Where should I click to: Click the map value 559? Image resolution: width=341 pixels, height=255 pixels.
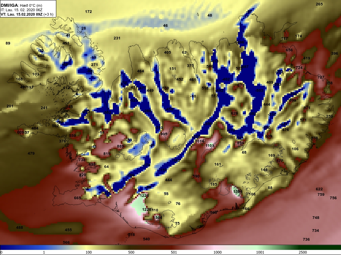point(72,136)
